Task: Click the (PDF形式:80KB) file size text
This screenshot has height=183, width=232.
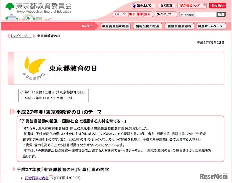Action: coord(67,178)
